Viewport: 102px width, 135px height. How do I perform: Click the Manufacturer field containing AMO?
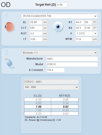point(72,59)
